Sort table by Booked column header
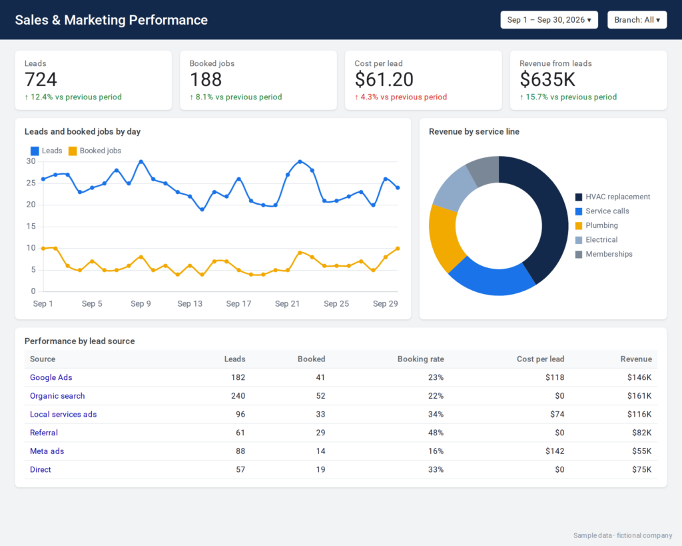This screenshot has height=546, width=682. pyautogui.click(x=312, y=359)
